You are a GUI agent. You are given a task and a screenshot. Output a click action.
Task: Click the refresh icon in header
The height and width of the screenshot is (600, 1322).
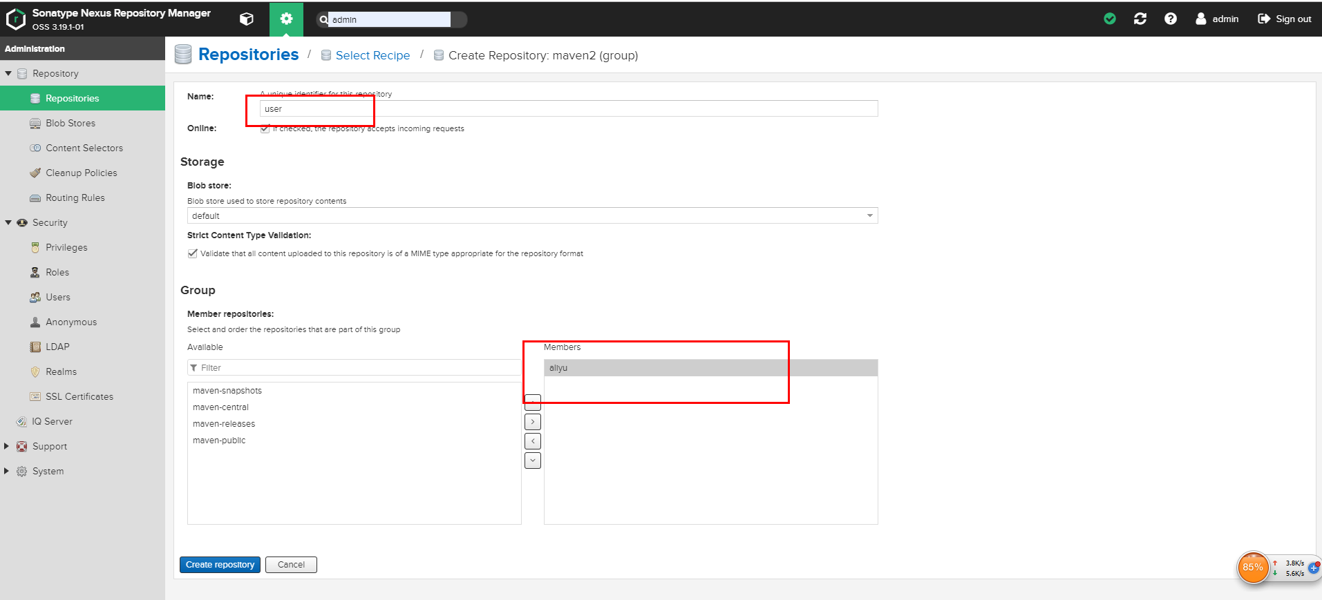click(x=1140, y=19)
